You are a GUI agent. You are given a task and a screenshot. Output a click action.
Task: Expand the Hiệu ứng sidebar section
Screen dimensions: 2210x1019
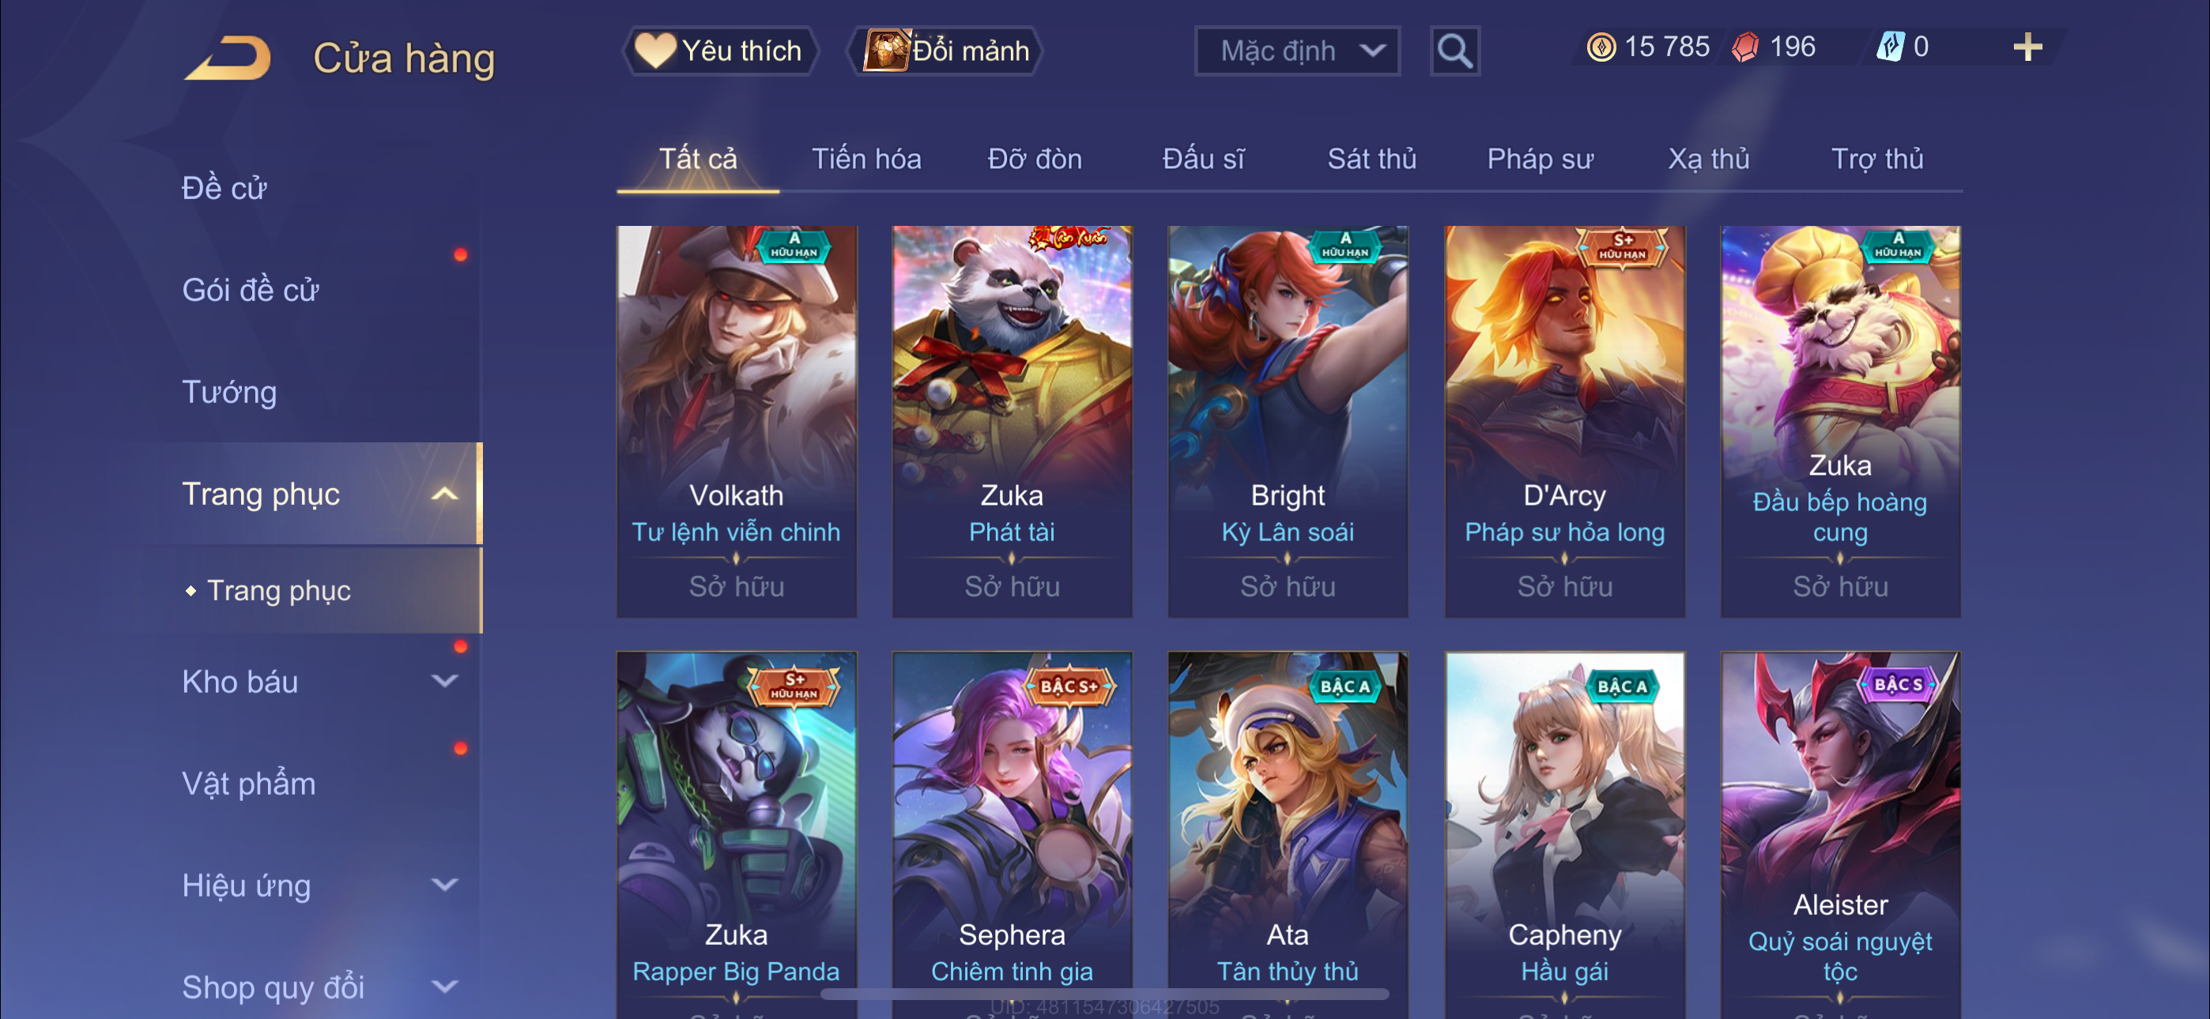(x=444, y=885)
